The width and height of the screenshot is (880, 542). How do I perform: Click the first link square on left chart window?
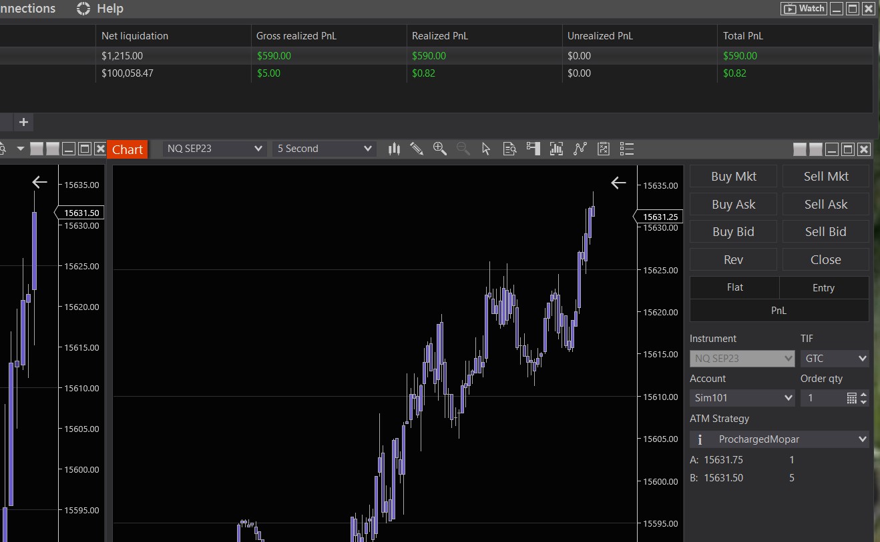(37, 149)
